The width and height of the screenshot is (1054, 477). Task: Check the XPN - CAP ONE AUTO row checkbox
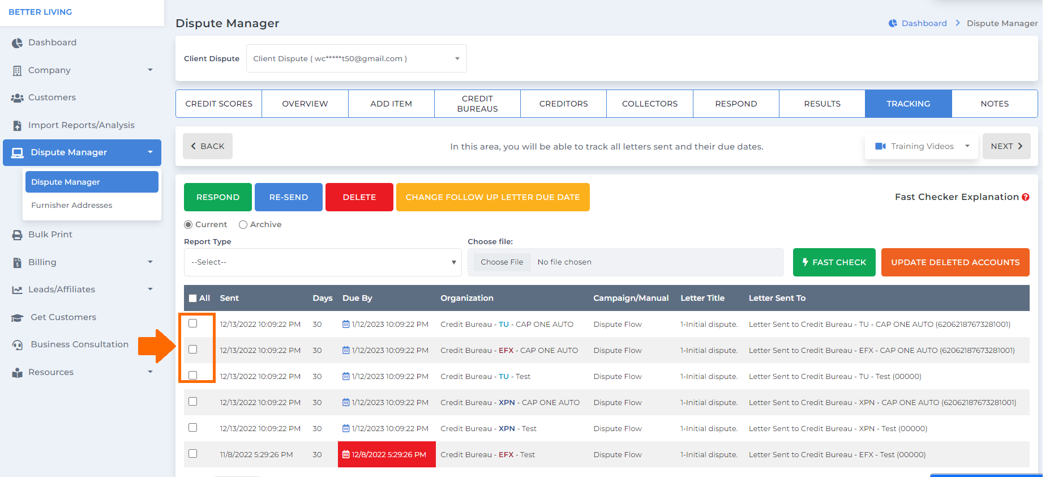coord(193,402)
